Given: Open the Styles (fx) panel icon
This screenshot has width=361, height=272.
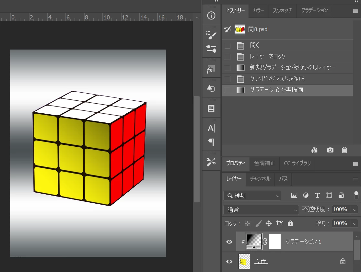Looking at the screenshot, I should pyautogui.click(x=211, y=69).
